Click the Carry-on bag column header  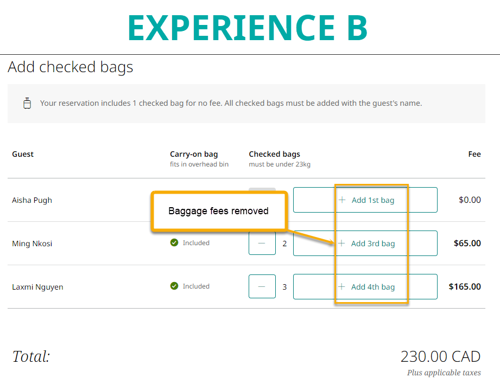tap(194, 154)
